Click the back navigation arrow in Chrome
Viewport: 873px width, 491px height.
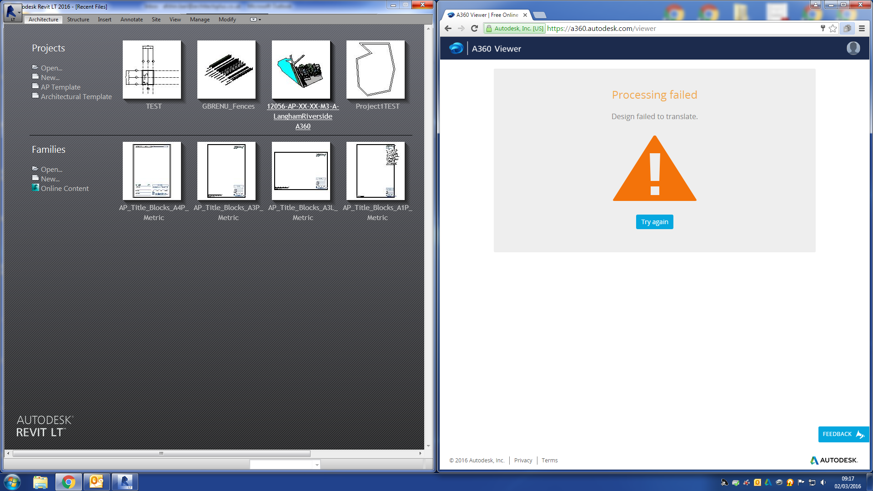point(448,28)
